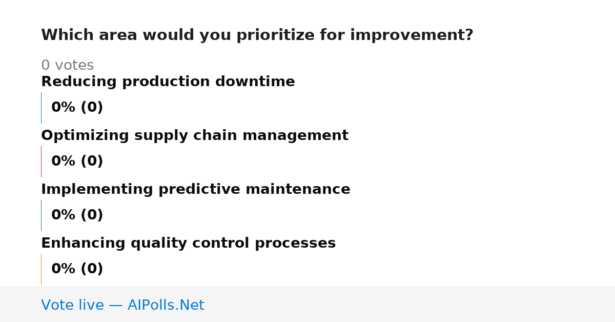615x322 pixels.
Task: Click the empty gray footer bar area
Action: point(410,304)
